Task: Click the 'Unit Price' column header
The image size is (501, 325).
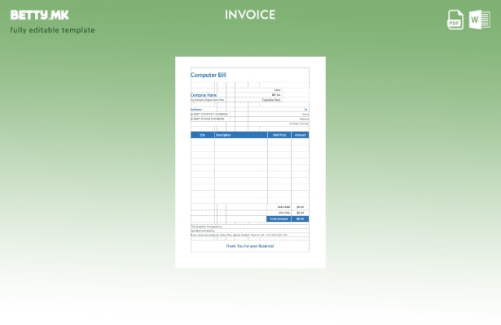Action: 279,135
